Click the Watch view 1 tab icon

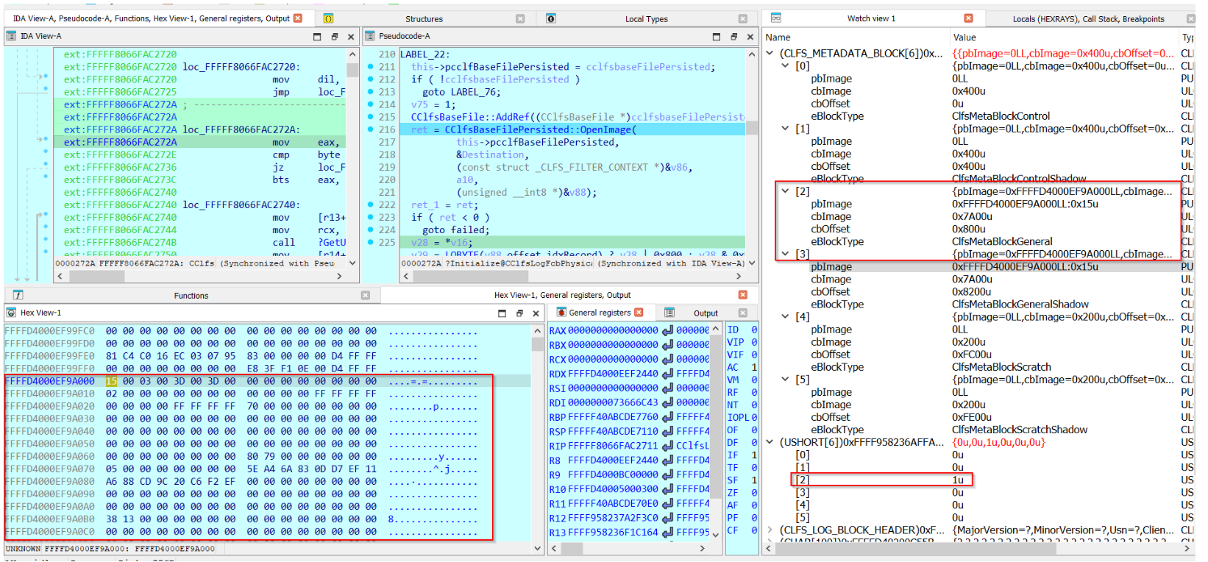[x=775, y=18]
